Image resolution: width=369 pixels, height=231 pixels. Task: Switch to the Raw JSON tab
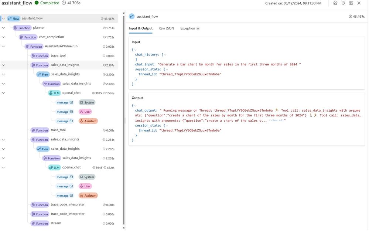166,28
